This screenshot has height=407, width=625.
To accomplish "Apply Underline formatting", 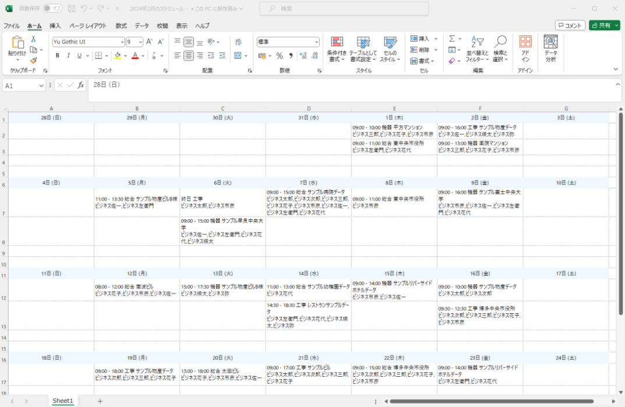I will click(x=79, y=56).
